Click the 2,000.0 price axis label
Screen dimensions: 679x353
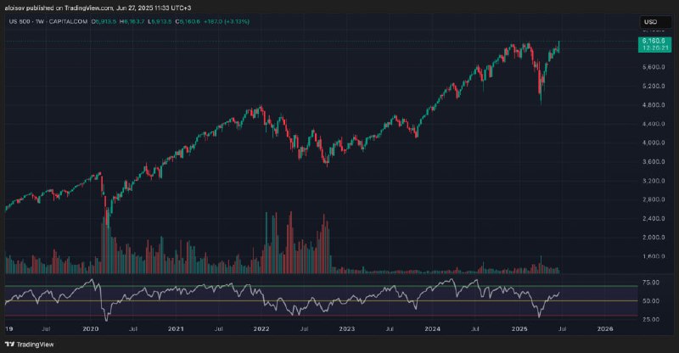[654, 238]
